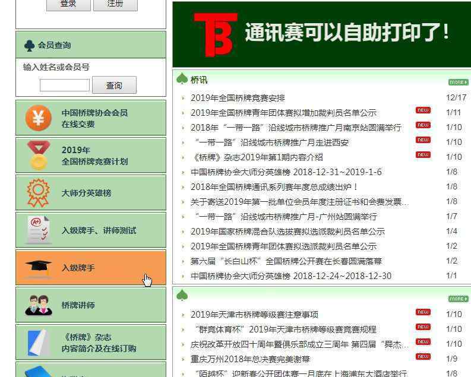
Task: Click the 注册 register button
Action: [x=115, y=4]
